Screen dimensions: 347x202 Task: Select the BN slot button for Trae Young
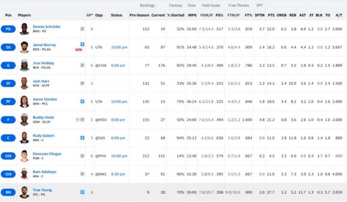tap(8, 192)
